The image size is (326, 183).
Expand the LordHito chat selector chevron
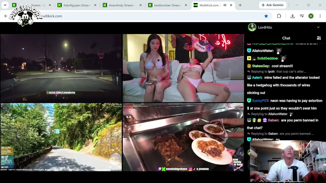318,27
